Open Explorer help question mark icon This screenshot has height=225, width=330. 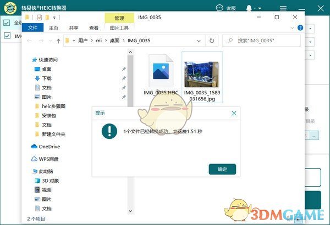pyautogui.click(x=300, y=28)
